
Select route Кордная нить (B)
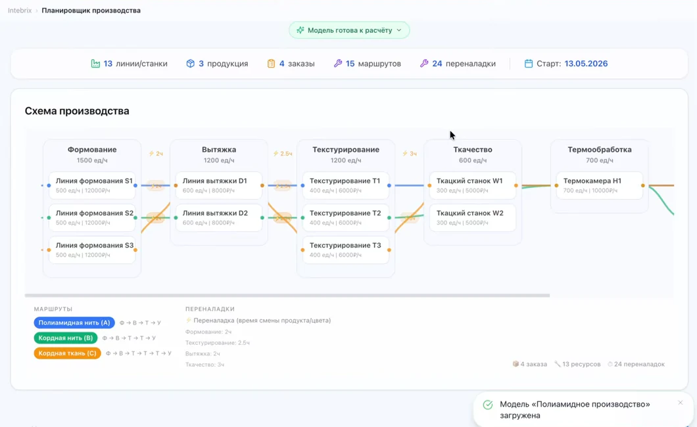click(65, 338)
